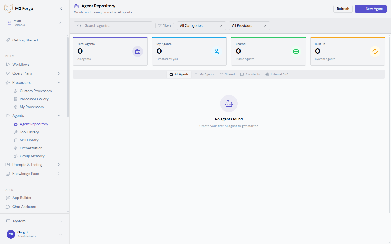Screen dimensions: 391x244
Task: Click the GB user avatar
Action: tap(11, 234)
